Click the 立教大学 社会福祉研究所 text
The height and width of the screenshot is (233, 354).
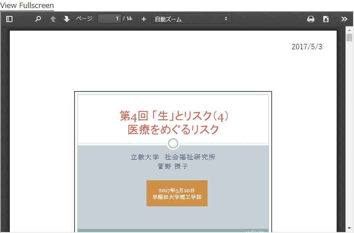tap(173, 157)
